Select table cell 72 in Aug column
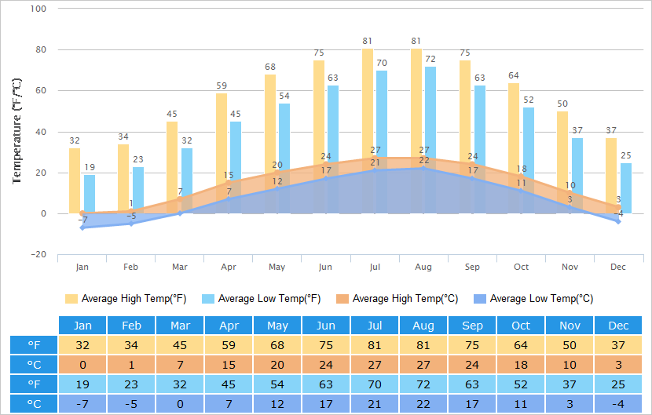652x415 pixels. pos(423,384)
